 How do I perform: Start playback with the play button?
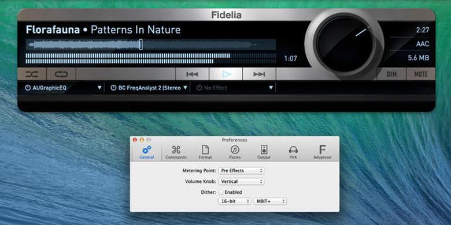pyautogui.click(x=226, y=74)
